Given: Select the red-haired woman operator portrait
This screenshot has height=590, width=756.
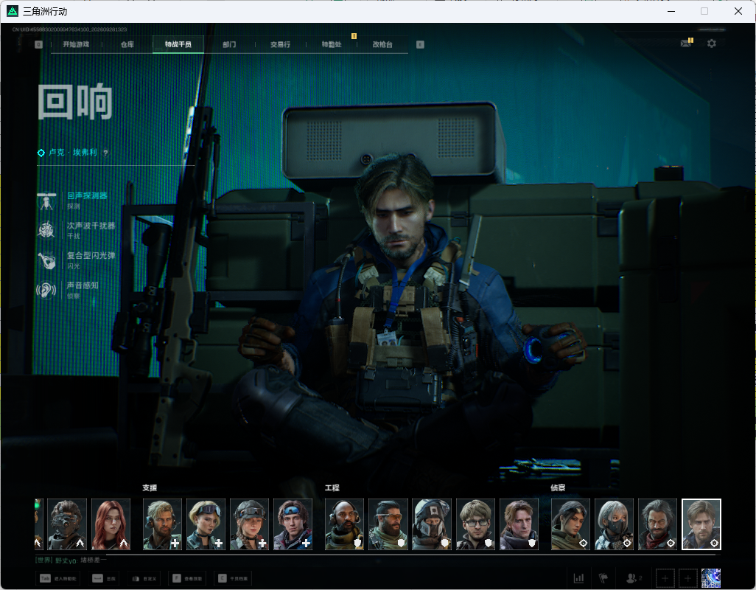Looking at the screenshot, I should [111, 524].
